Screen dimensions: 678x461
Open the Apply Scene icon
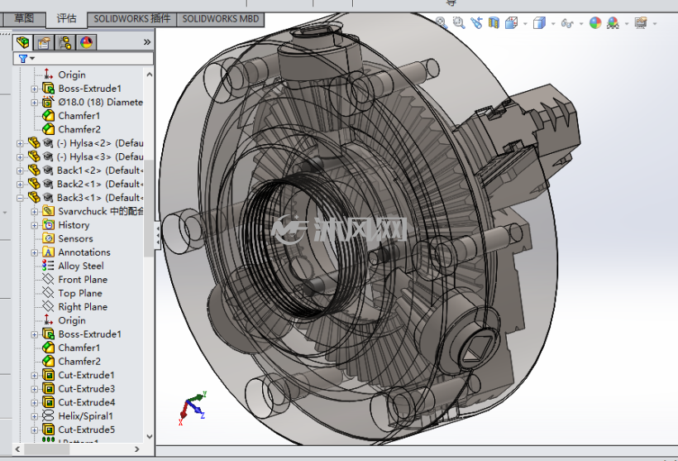click(x=613, y=22)
